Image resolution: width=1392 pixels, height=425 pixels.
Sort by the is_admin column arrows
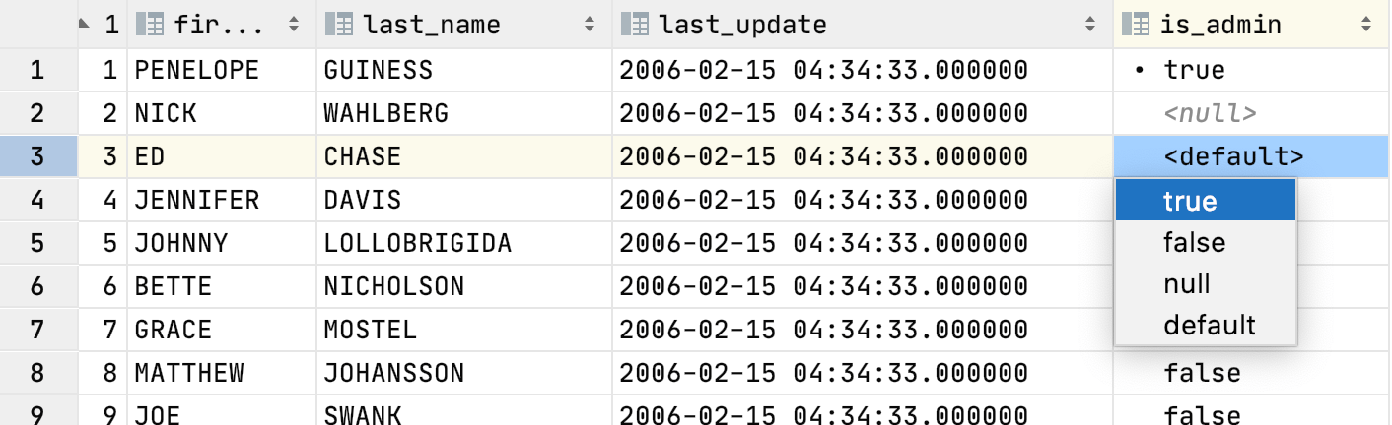(x=1366, y=25)
